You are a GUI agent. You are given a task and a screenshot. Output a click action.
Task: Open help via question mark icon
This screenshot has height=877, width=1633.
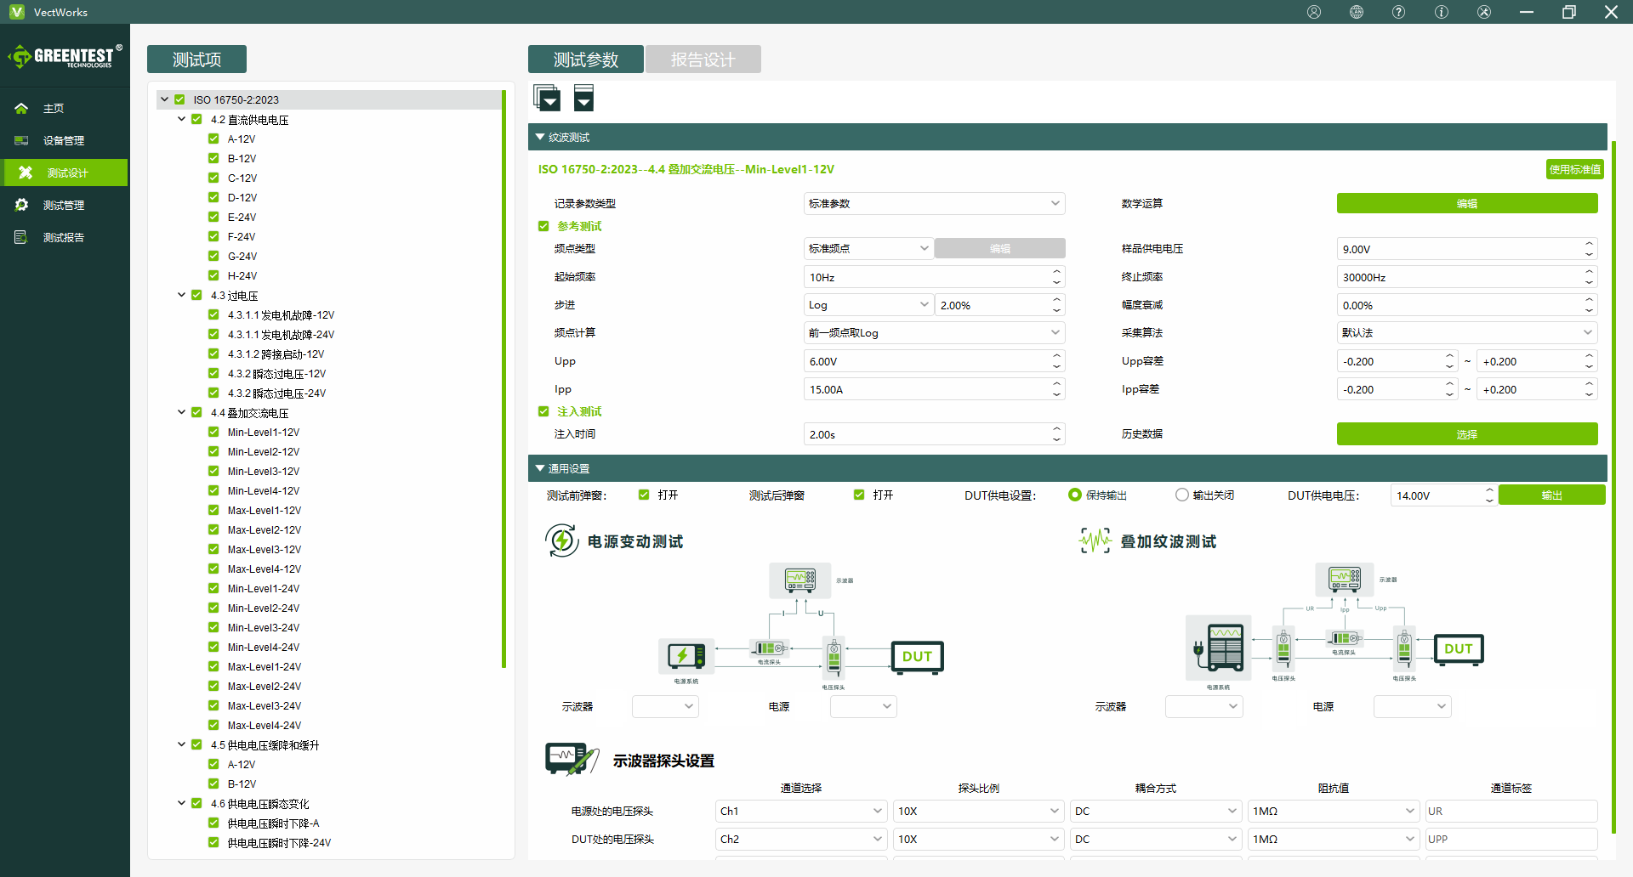tap(1397, 12)
